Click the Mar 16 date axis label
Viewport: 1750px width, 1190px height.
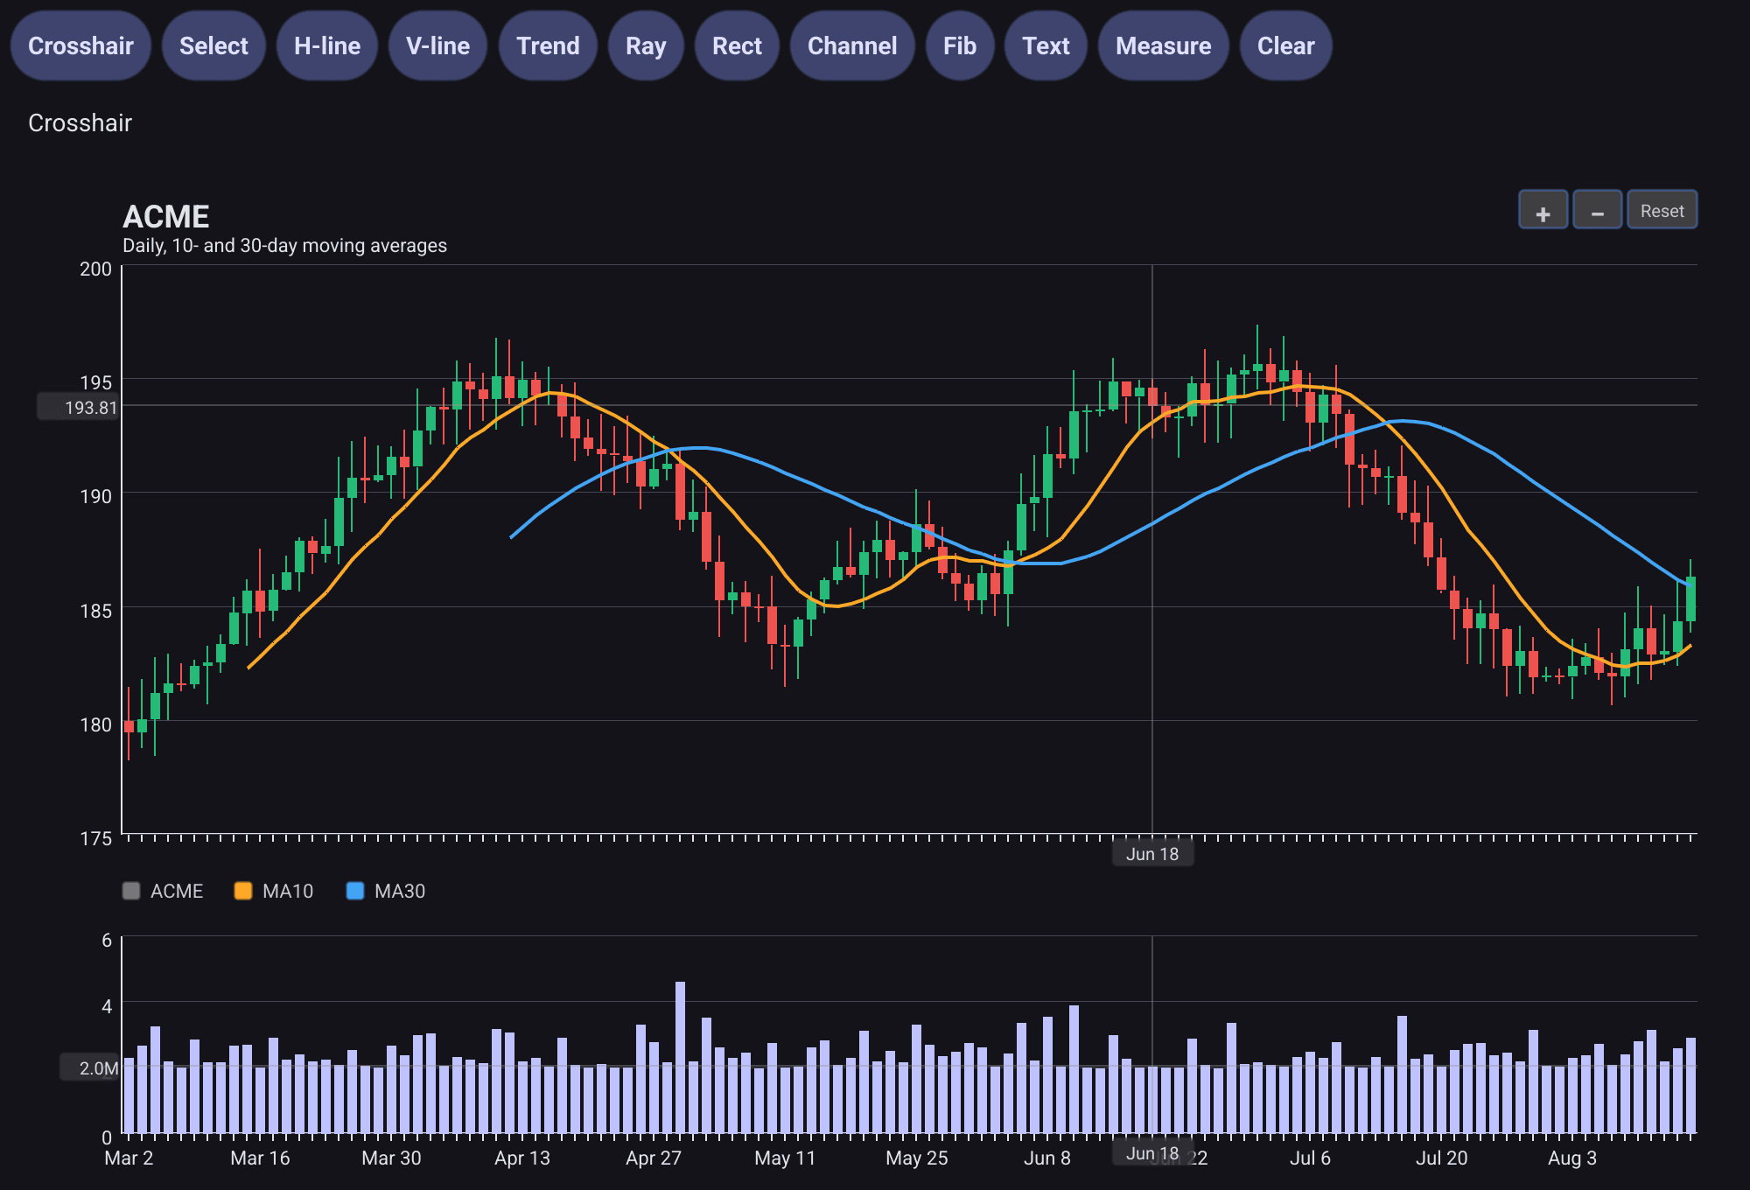coord(260,1158)
